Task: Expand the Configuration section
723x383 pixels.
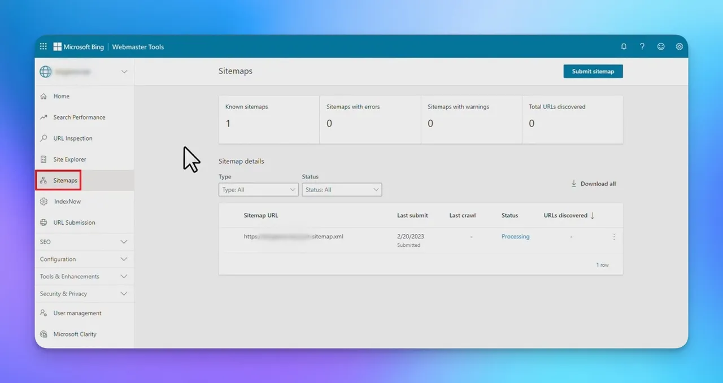Action: (x=84, y=259)
